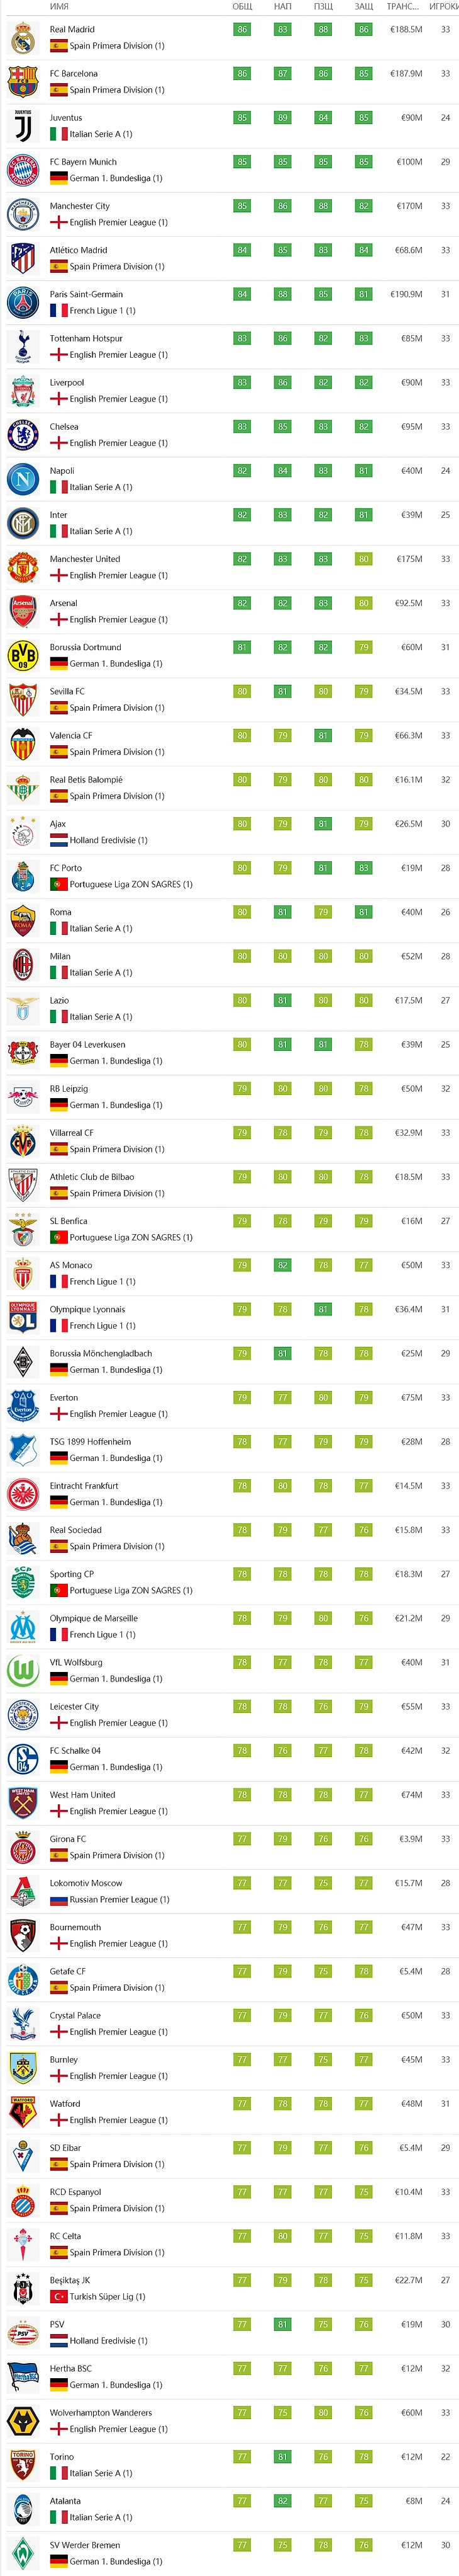Open the Manchester City team link
This screenshot has width=459, height=2576.
[80, 206]
